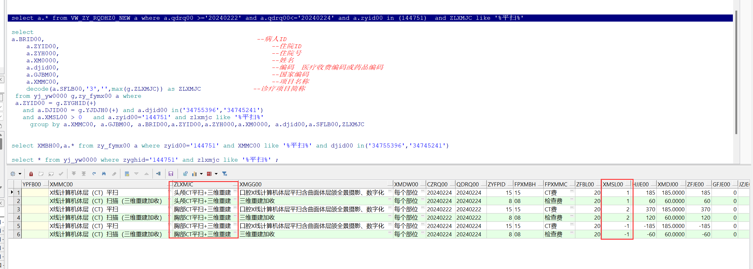This screenshot has height=269, width=753.
Task: Click the CZRQ00 column header
Action: [440, 184]
